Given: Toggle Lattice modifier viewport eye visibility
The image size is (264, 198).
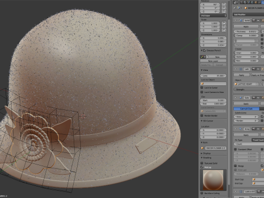Looking at the screenshot, I should coord(258,69).
